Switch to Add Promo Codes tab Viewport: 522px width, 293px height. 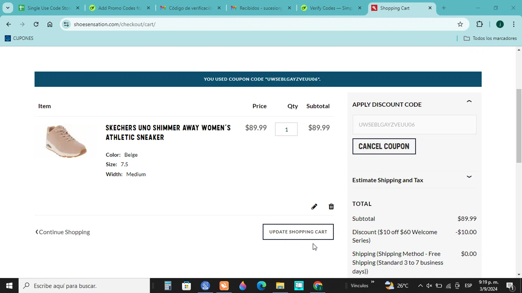coord(119,8)
